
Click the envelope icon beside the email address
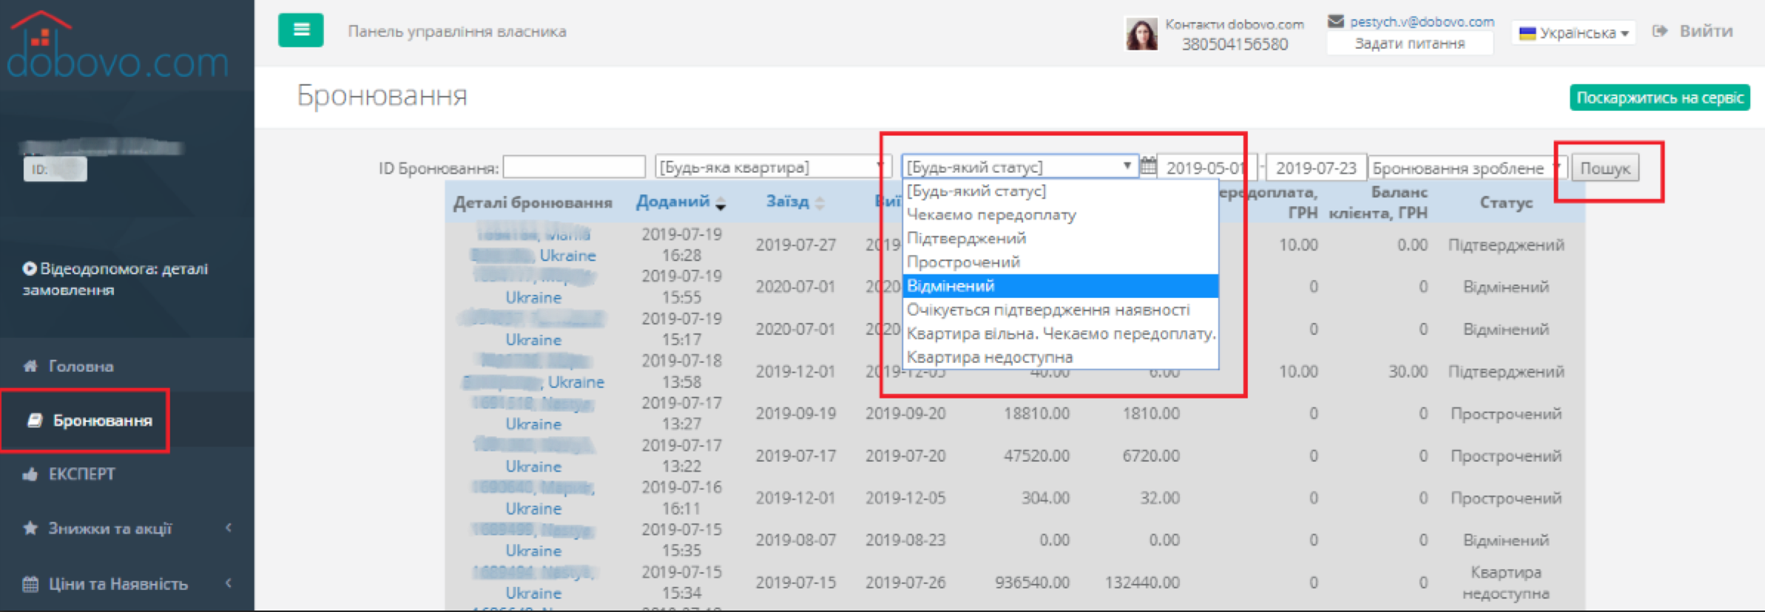pos(1335,21)
